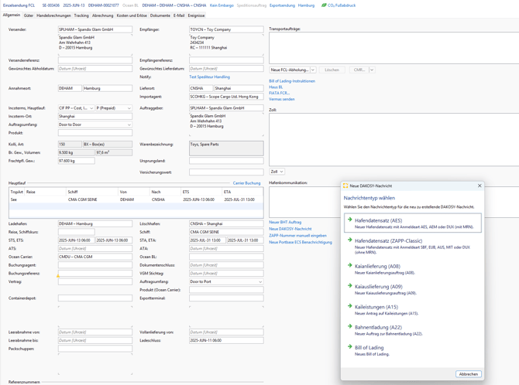Open the Zoll dropdown button
This screenshot has width=519, height=385.
pyautogui.click(x=277, y=172)
